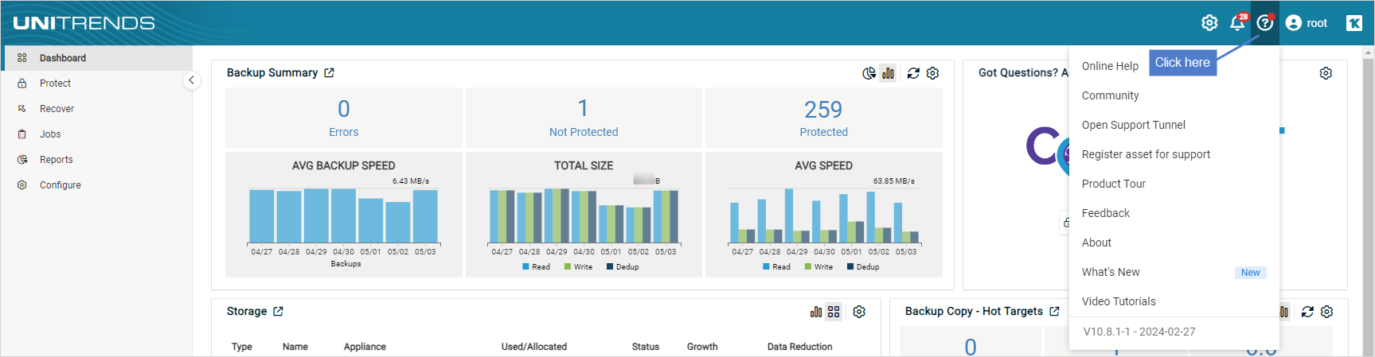Toggle Dedup legend in AVG SPEED chart
Viewport: 1375px width, 357px height.
863,267
